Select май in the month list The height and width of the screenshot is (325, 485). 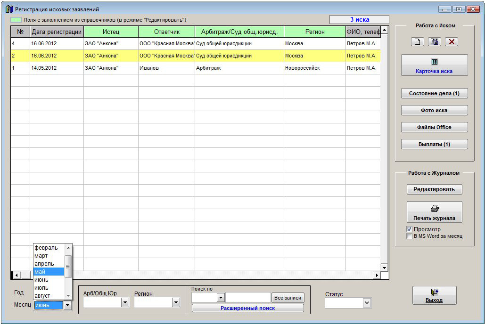(x=49, y=272)
